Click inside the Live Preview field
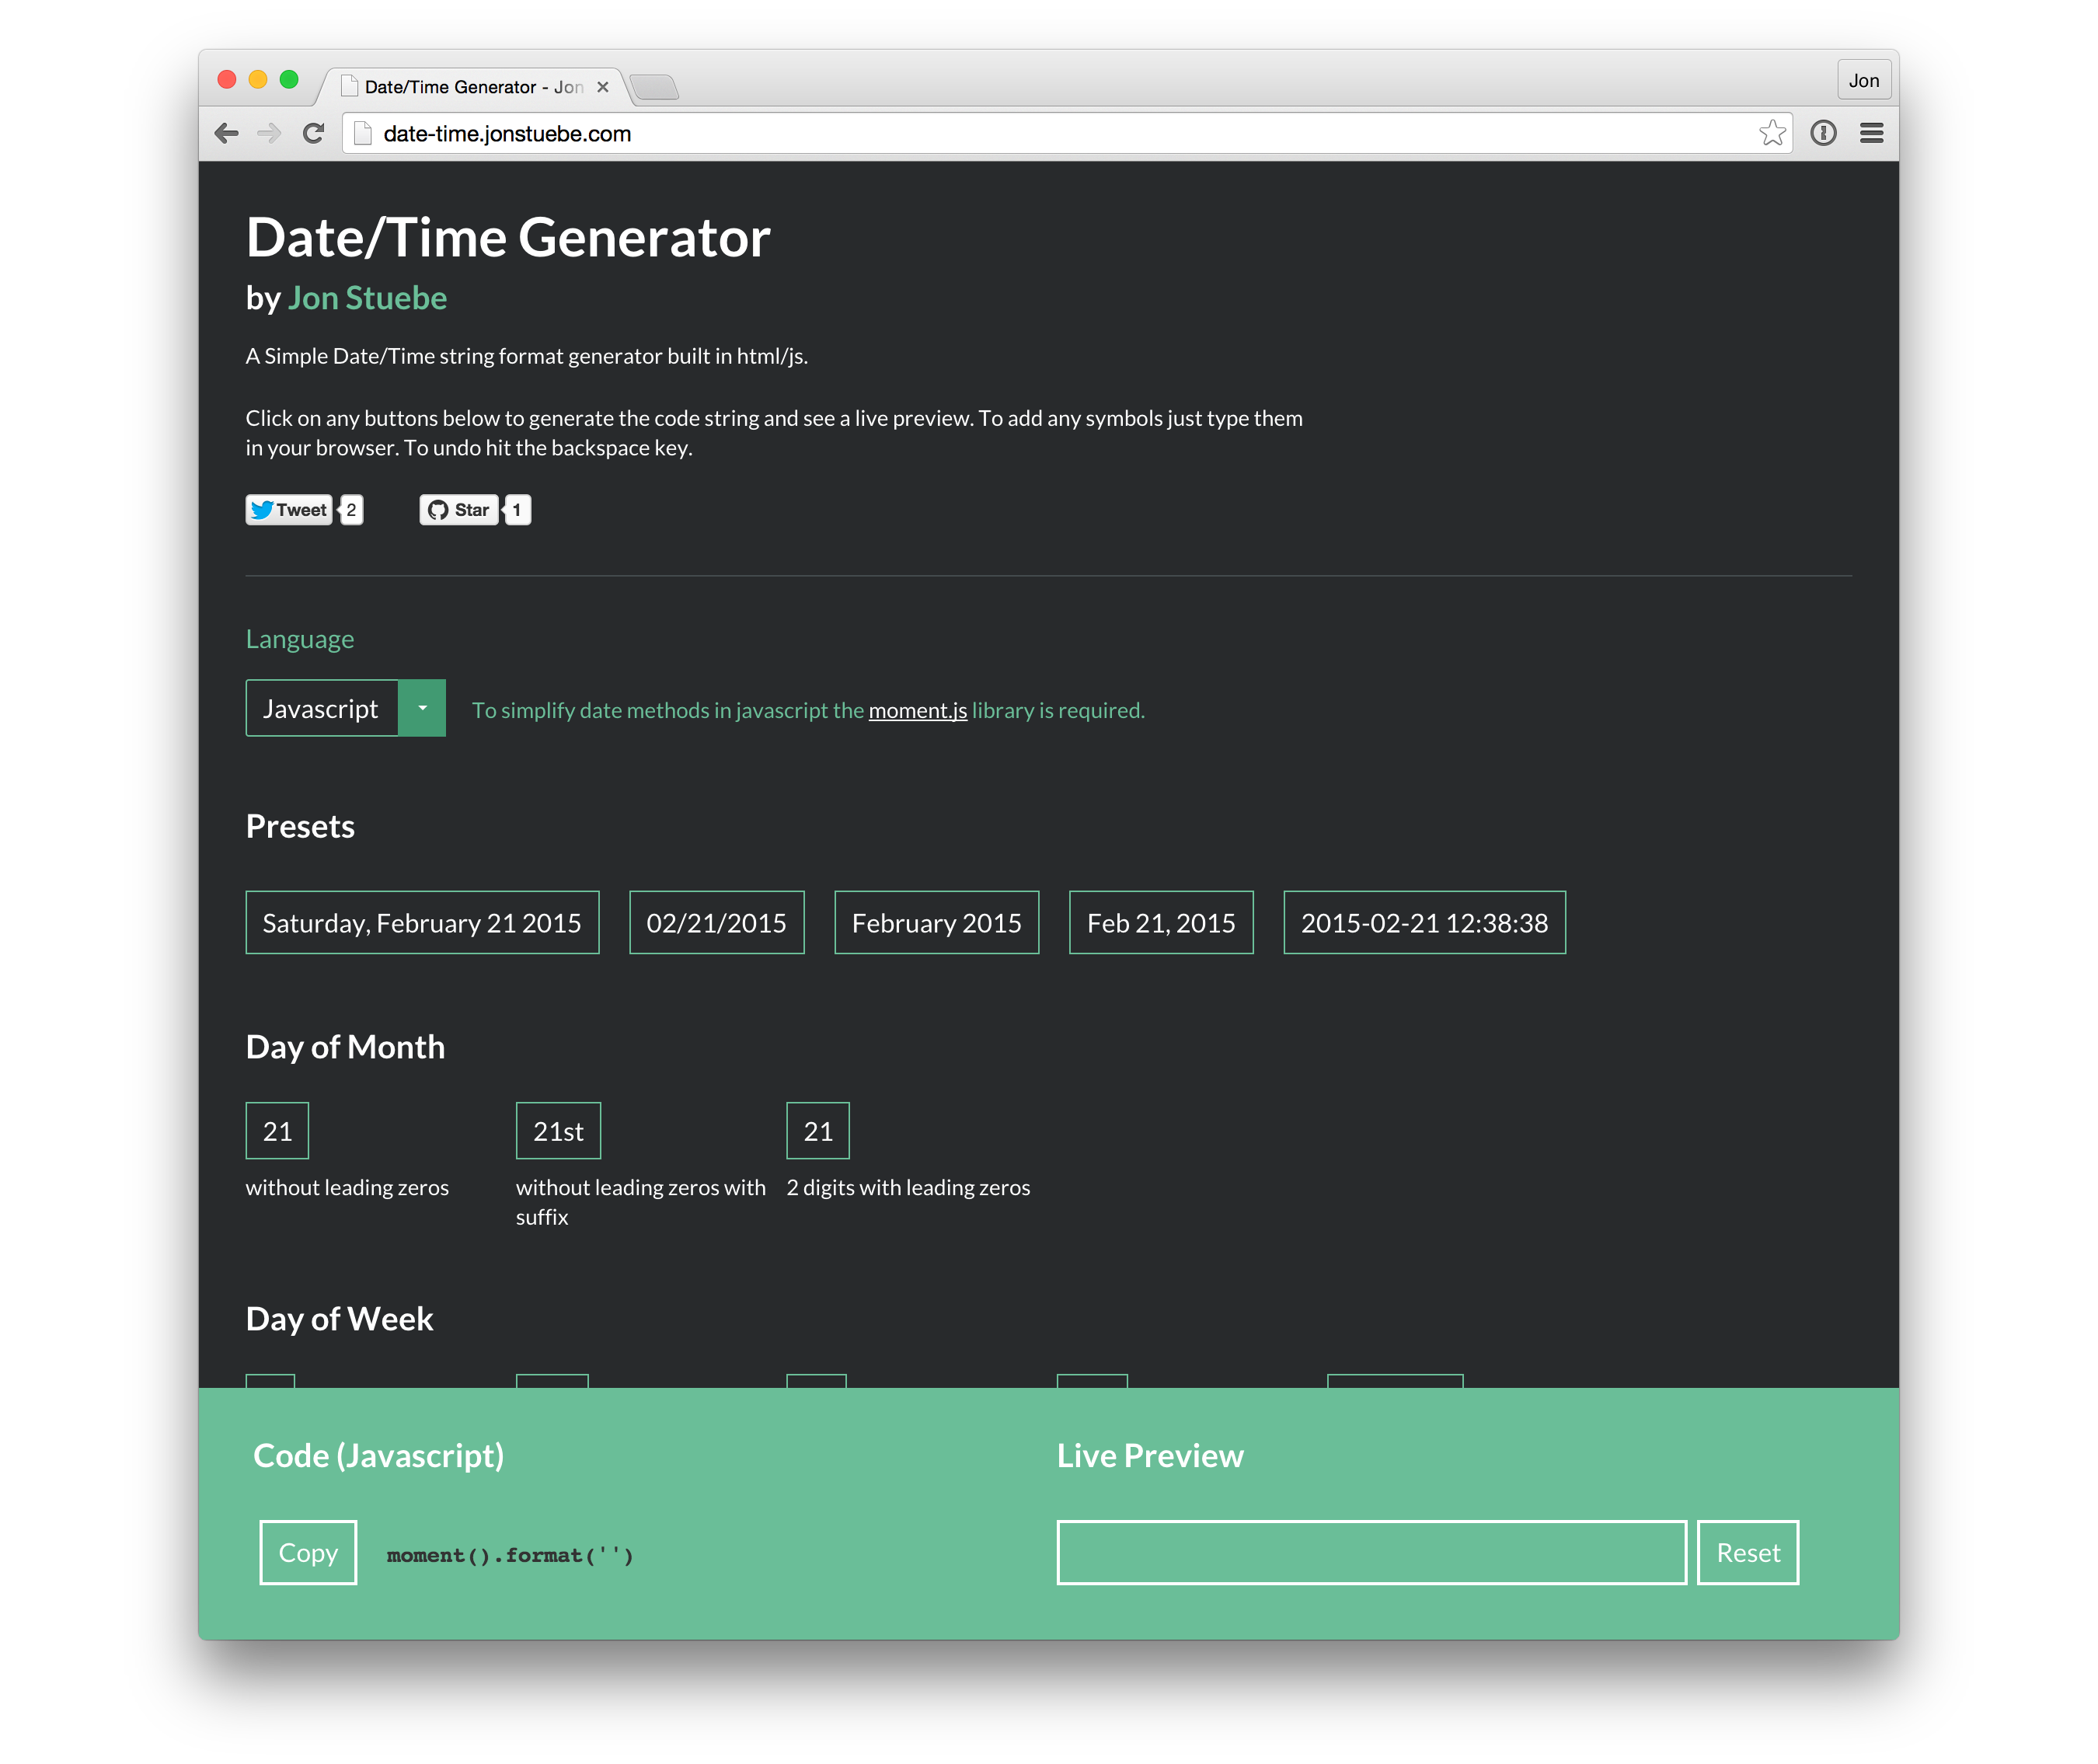The width and height of the screenshot is (2098, 1764). coord(1370,1552)
